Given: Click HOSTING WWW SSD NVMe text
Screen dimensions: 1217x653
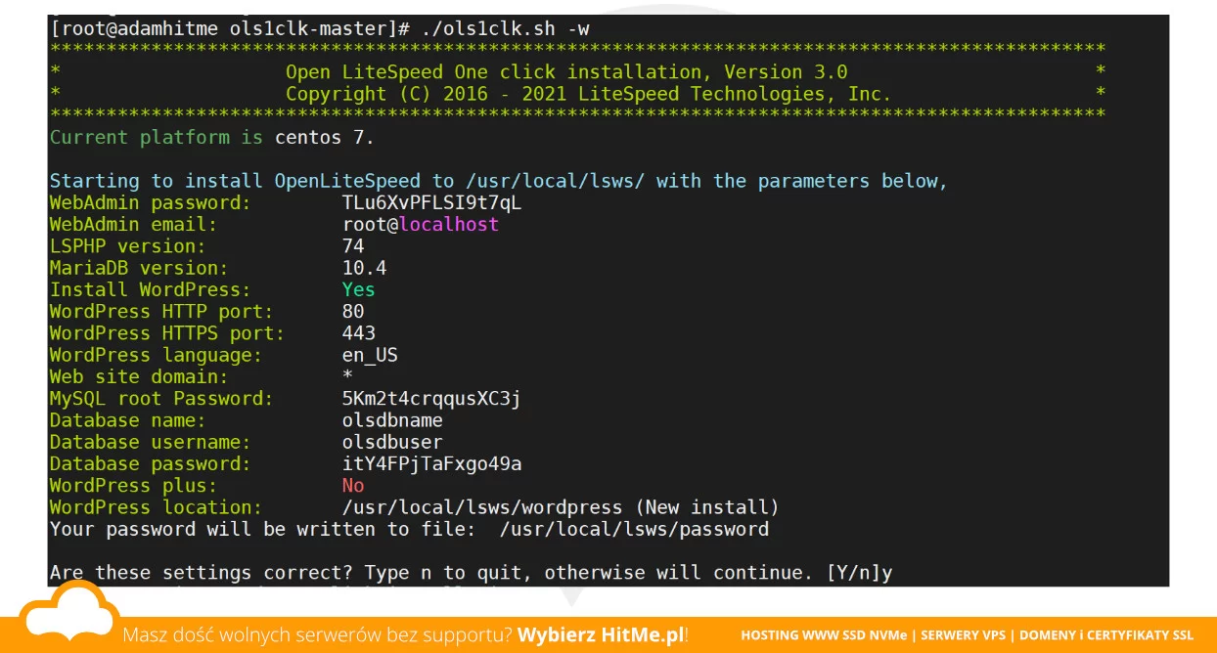Looking at the screenshot, I should 825,635.
